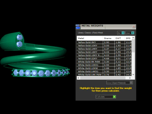Screen dimensions: 152x114
Task: Click the 1.86 DWT value cell
Action: point(119,42)
